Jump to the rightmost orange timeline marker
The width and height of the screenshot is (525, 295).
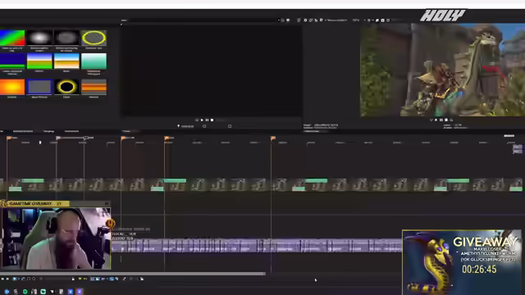tap(273, 138)
